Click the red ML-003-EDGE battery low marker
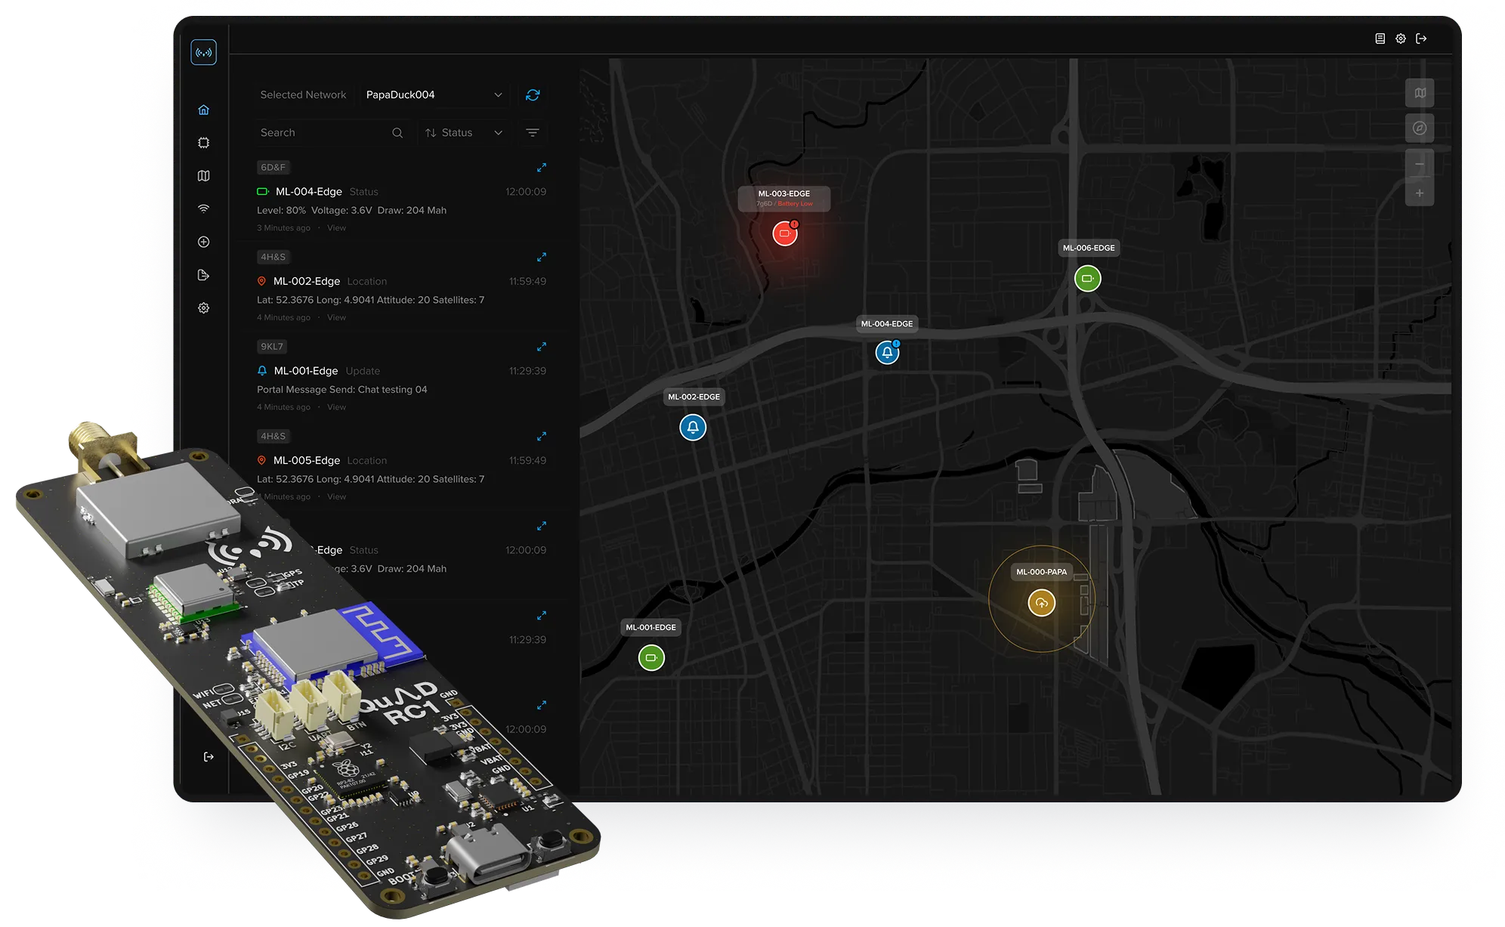This screenshot has width=1505, height=927. [785, 233]
